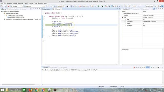Switch to the Project Explorer tab
This screenshot has height=92, width=164.
(x=14, y=9)
